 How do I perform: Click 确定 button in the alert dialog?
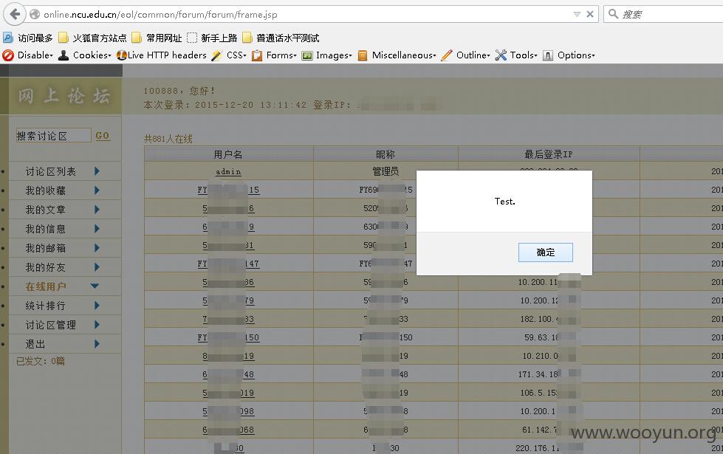546,252
